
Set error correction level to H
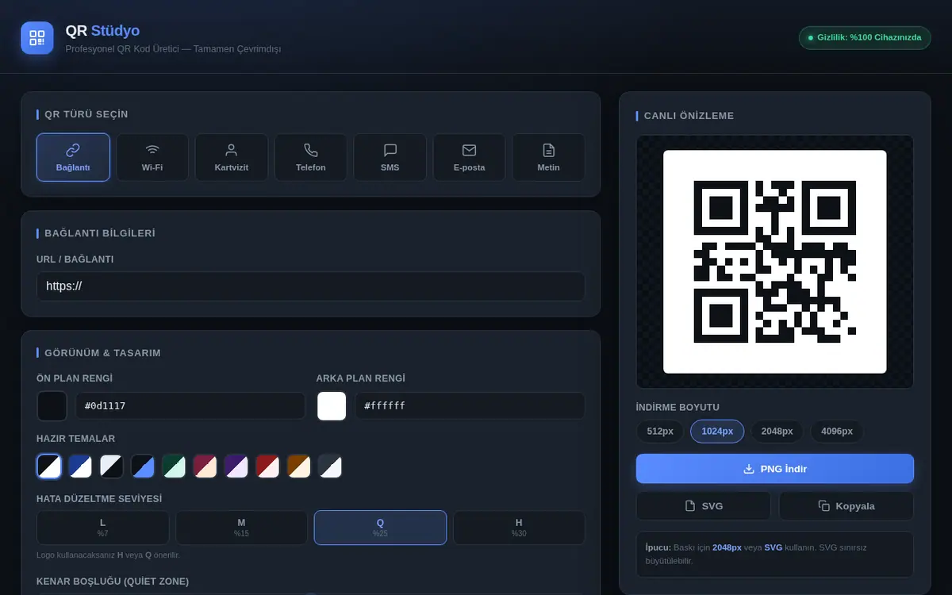pos(519,528)
